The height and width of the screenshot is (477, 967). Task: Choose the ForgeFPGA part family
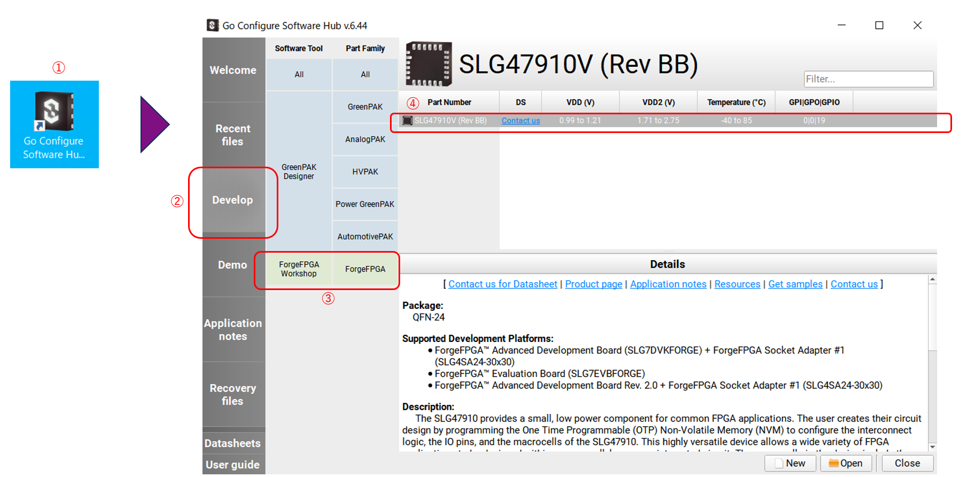(365, 269)
